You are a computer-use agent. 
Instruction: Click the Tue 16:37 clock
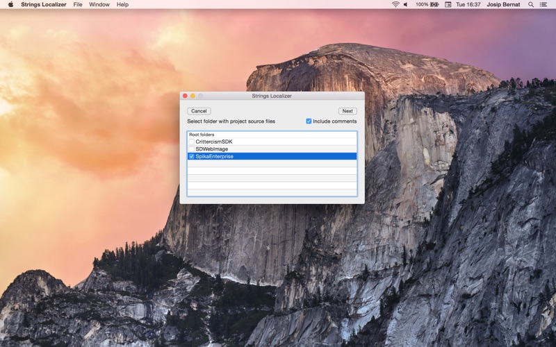click(468, 5)
